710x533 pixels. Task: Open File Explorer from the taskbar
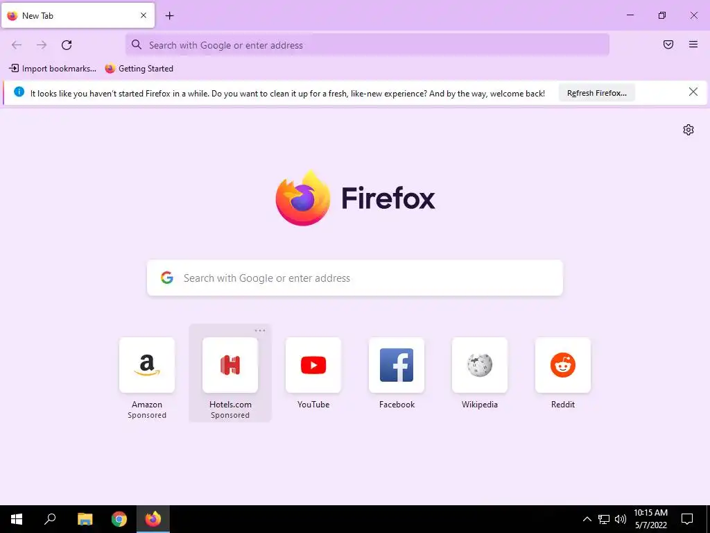85,519
